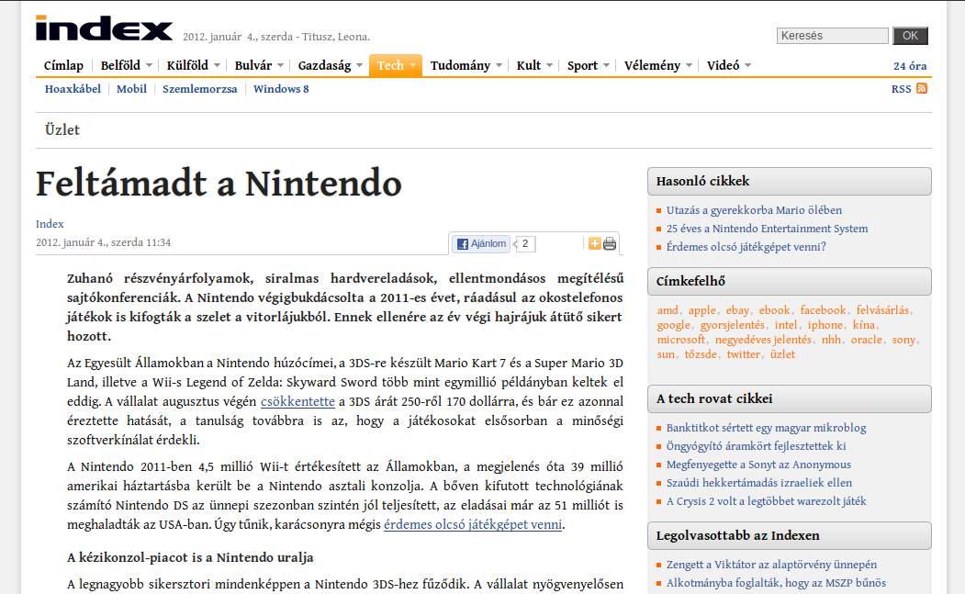Follow the csökkentette link in article
Screen dimensions: 965x594
coord(297,401)
